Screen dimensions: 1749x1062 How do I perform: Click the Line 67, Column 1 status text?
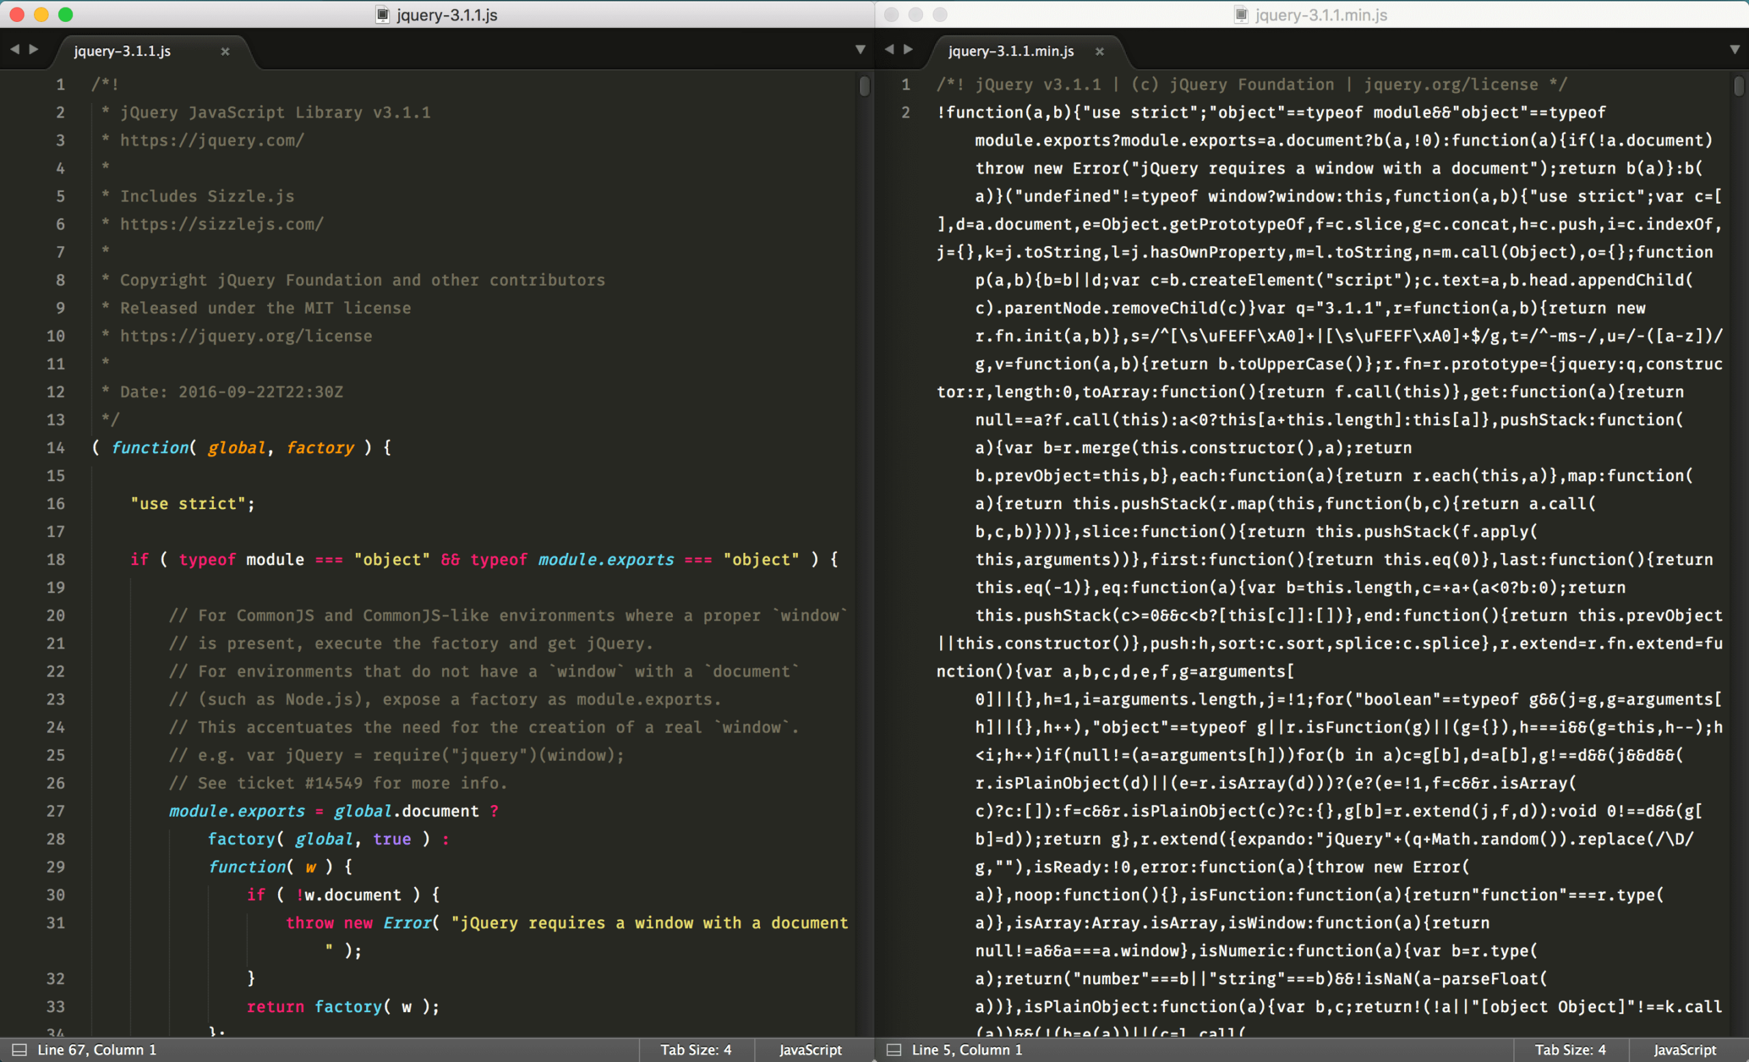click(x=96, y=1049)
